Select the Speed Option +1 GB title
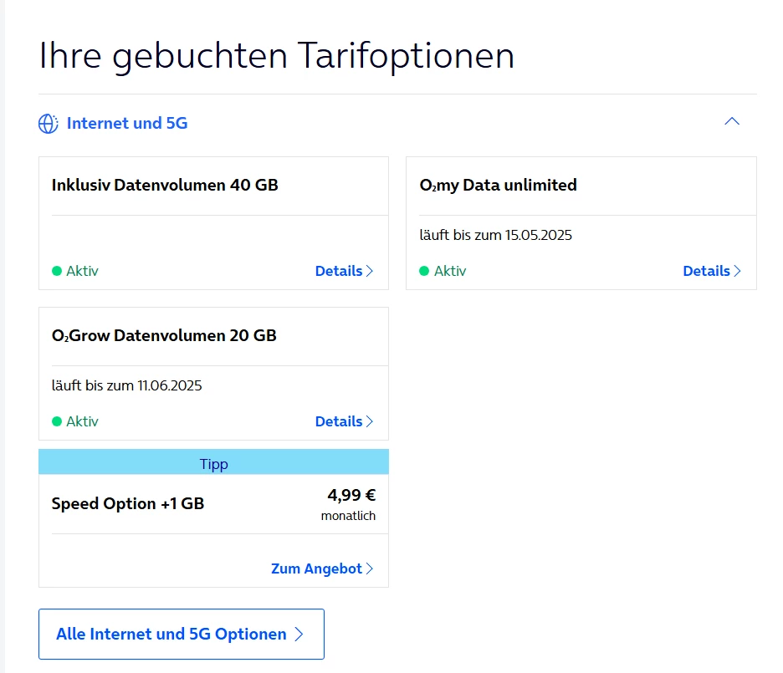This screenshot has width=783, height=673. [x=128, y=503]
